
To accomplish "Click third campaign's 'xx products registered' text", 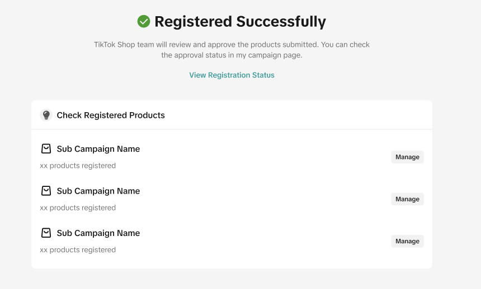I will click(78, 250).
